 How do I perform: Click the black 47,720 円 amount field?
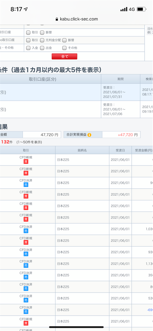point(42,135)
